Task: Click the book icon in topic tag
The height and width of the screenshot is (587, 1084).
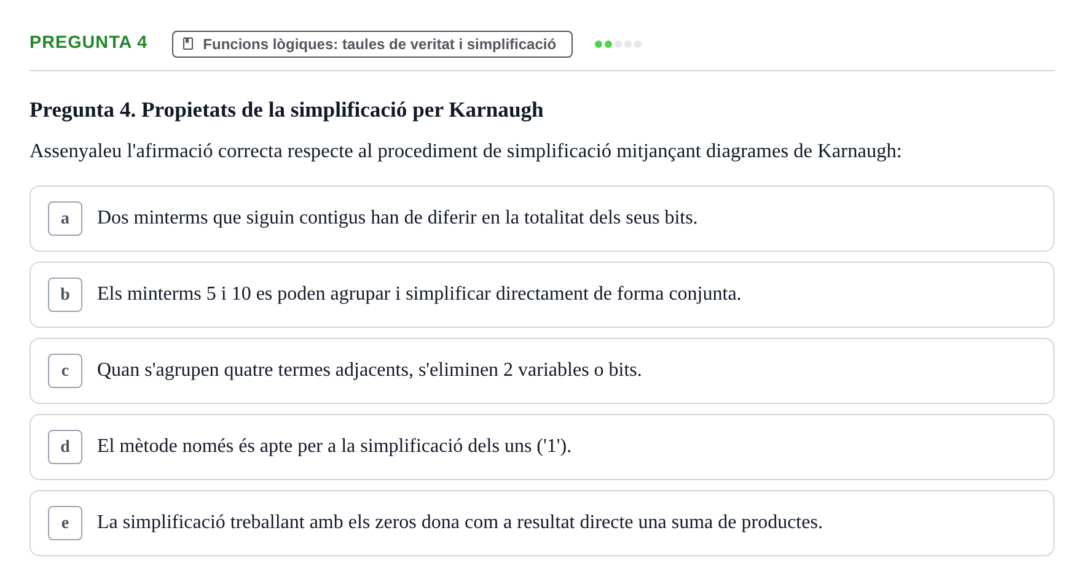Action: 189,44
